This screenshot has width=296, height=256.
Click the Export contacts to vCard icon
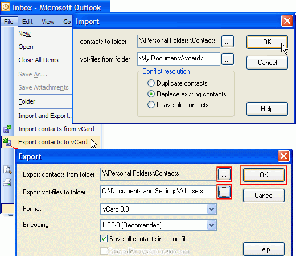tap(7, 142)
